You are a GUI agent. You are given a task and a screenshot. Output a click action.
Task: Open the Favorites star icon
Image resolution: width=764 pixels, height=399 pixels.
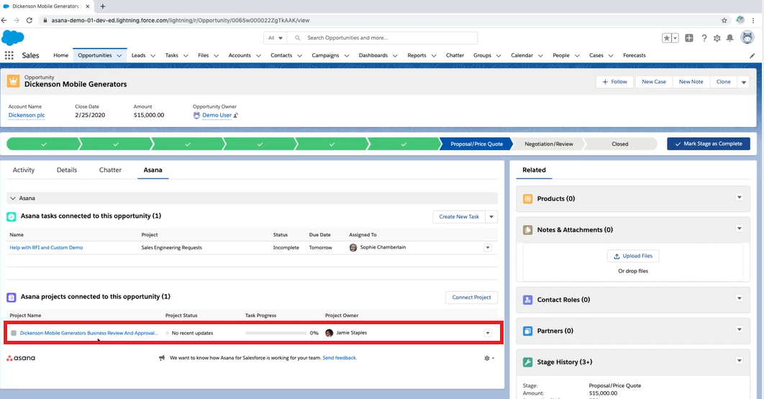pos(667,38)
